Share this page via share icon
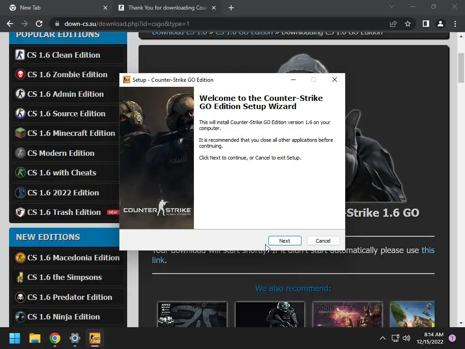Image resolution: width=465 pixels, height=349 pixels. (x=393, y=24)
